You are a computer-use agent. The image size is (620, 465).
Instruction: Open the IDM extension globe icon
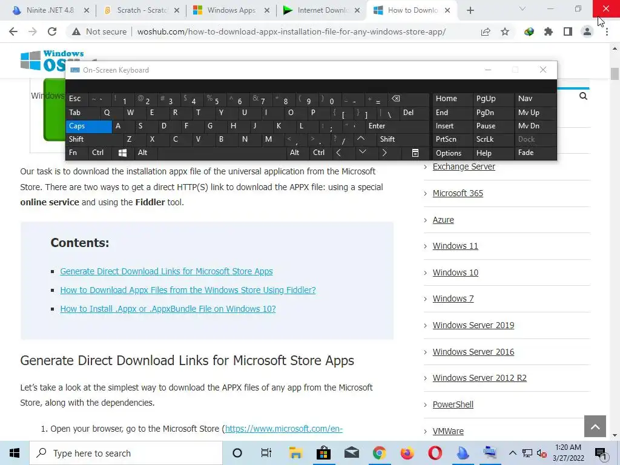[x=529, y=31]
